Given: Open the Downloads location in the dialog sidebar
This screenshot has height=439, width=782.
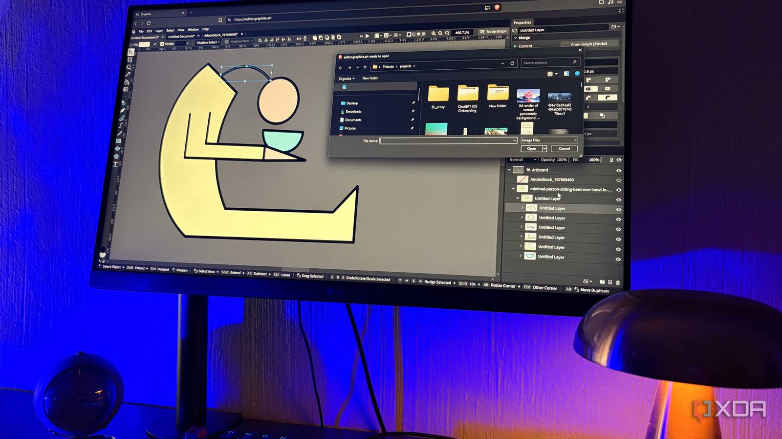Looking at the screenshot, I should pos(350,112).
